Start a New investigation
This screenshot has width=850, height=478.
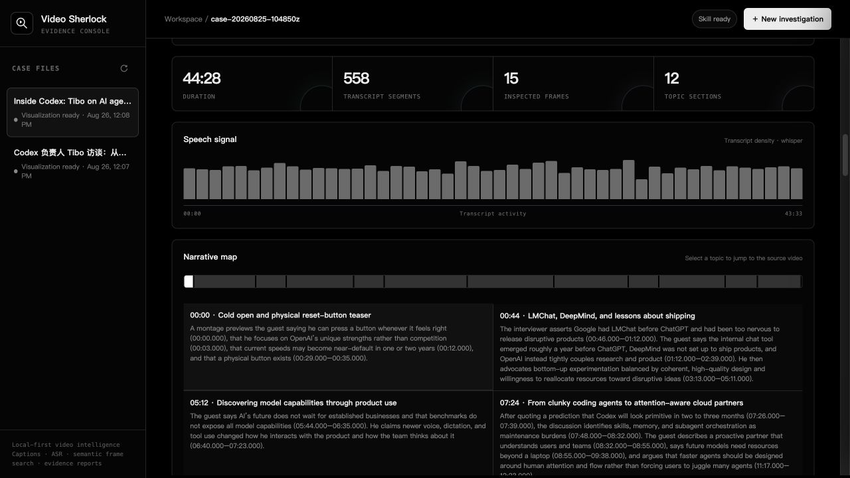click(787, 19)
